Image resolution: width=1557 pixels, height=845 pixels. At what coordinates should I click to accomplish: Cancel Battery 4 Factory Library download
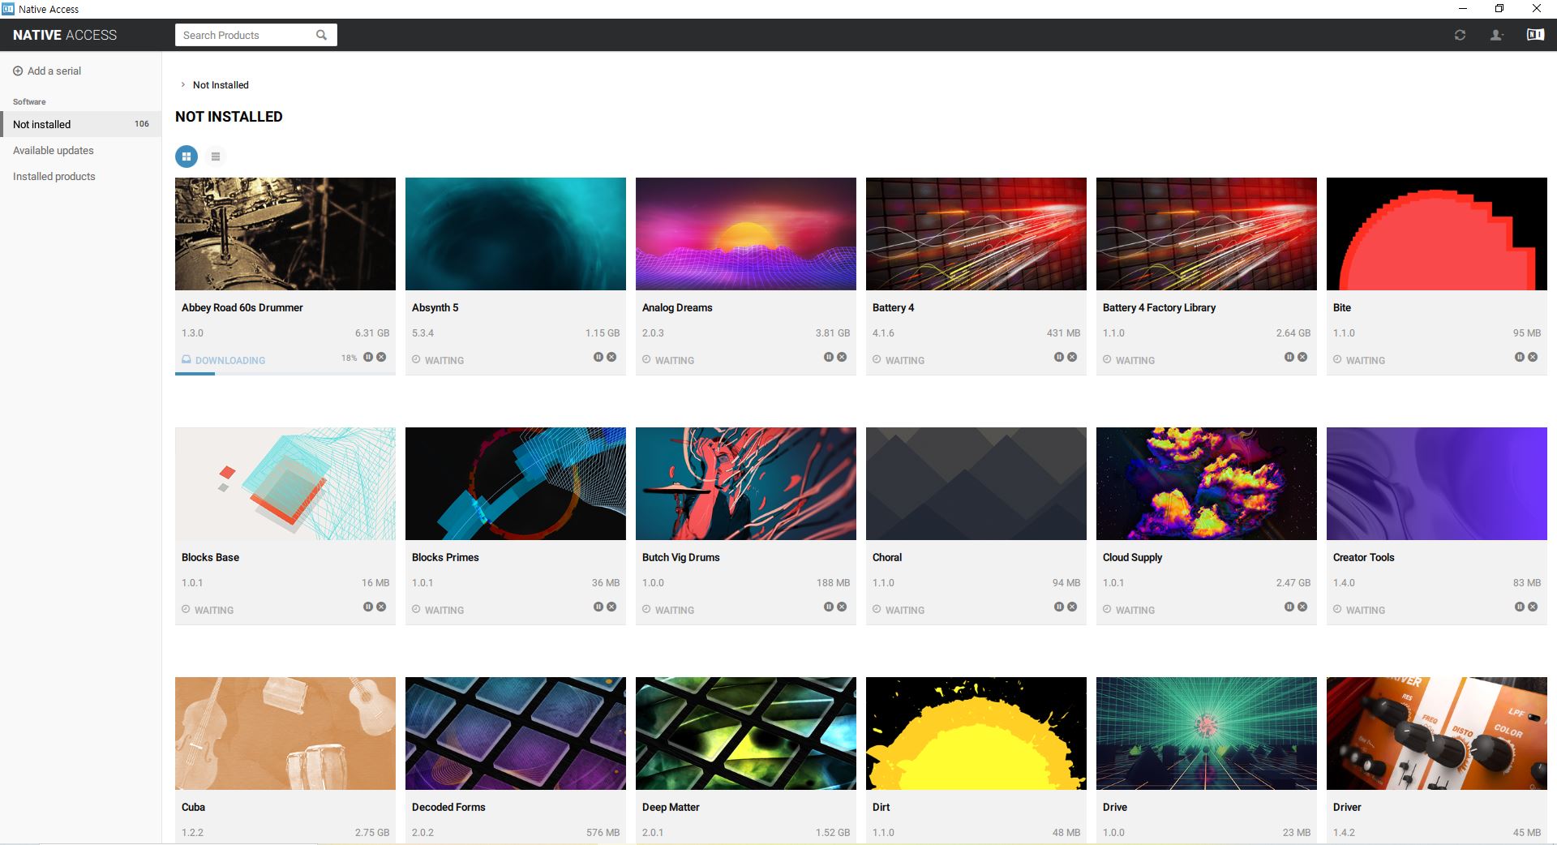point(1302,357)
